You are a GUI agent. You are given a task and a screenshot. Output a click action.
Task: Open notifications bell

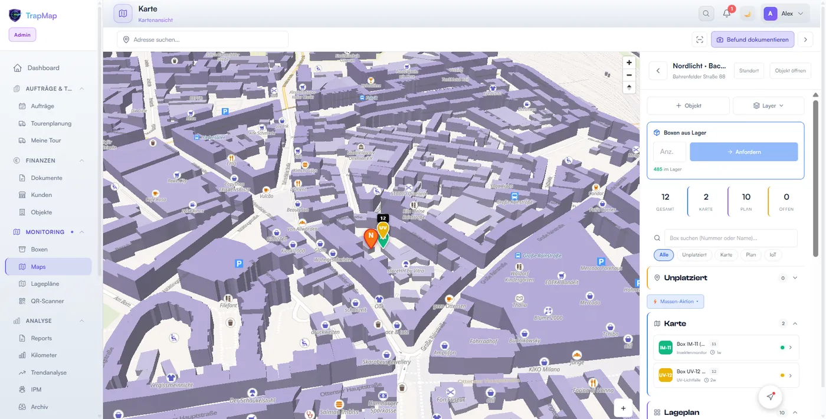(x=727, y=14)
